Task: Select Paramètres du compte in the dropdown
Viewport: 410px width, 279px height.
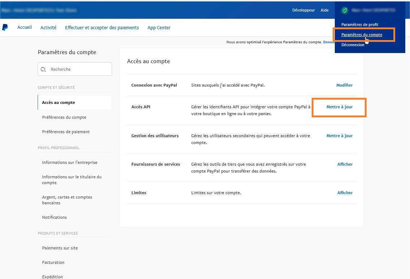Action: pos(362,35)
